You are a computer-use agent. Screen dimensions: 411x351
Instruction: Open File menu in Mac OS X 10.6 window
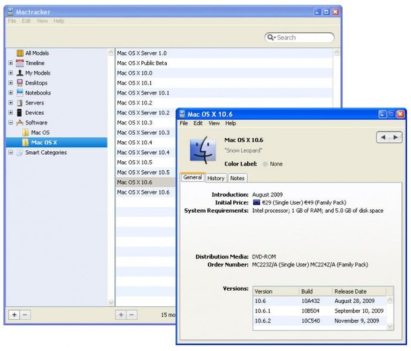[x=184, y=123]
